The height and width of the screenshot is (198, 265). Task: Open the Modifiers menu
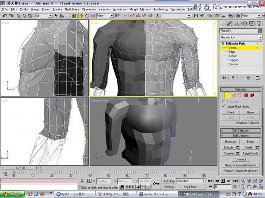tap(72, 9)
